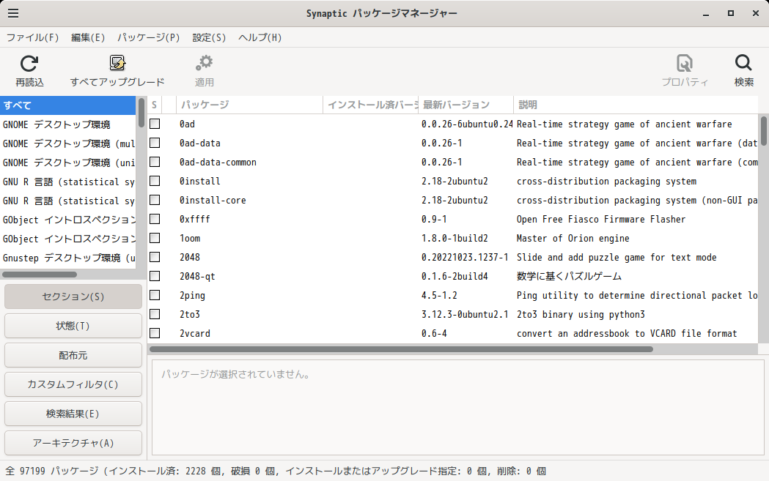Open the 設定 menu
Viewport: 769px width, 481px height.
(209, 37)
